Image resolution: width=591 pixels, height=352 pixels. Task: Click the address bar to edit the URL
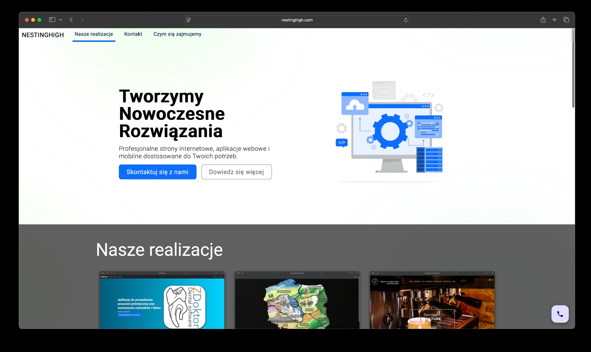coord(297,20)
